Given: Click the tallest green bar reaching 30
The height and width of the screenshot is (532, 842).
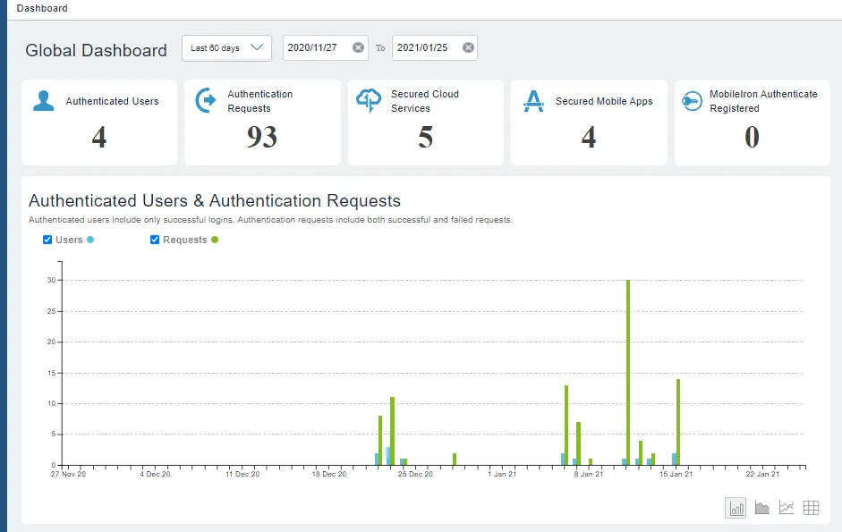Looking at the screenshot, I should click(628, 372).
